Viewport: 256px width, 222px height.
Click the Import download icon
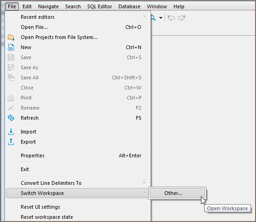coord(11,132)
